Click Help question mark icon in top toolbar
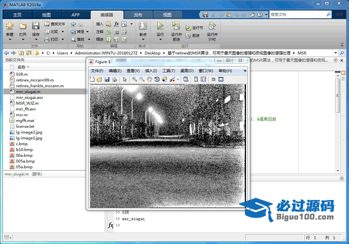 [x=260, y=15]
